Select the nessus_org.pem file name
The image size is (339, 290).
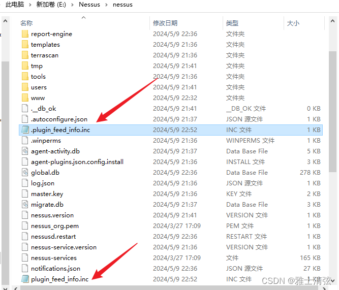click(55, 226)
